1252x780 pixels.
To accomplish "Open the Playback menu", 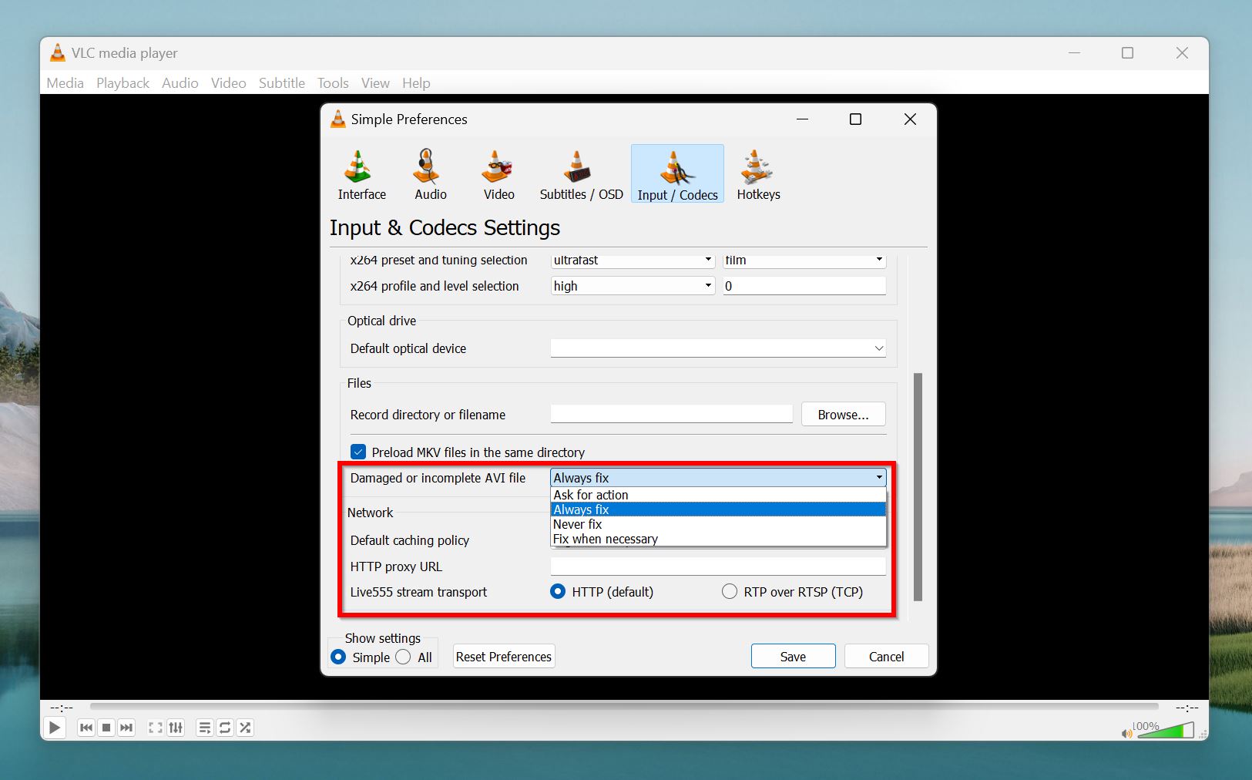I will 123,83.
